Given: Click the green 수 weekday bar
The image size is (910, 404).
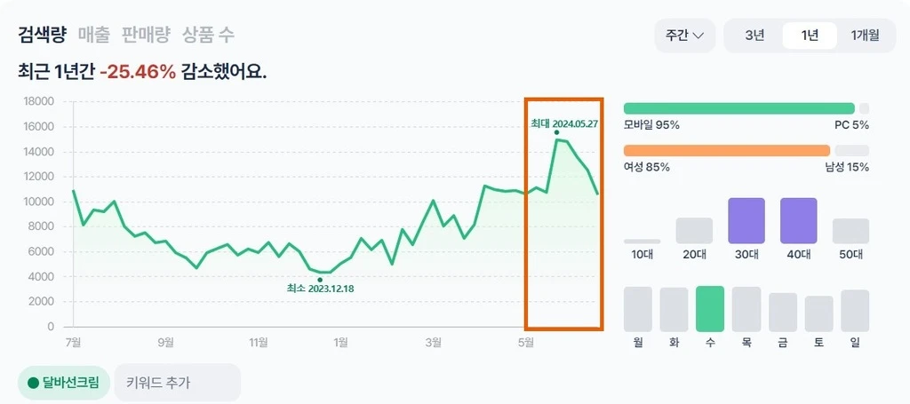Looking at the screenshot, I should click(710, 309).
